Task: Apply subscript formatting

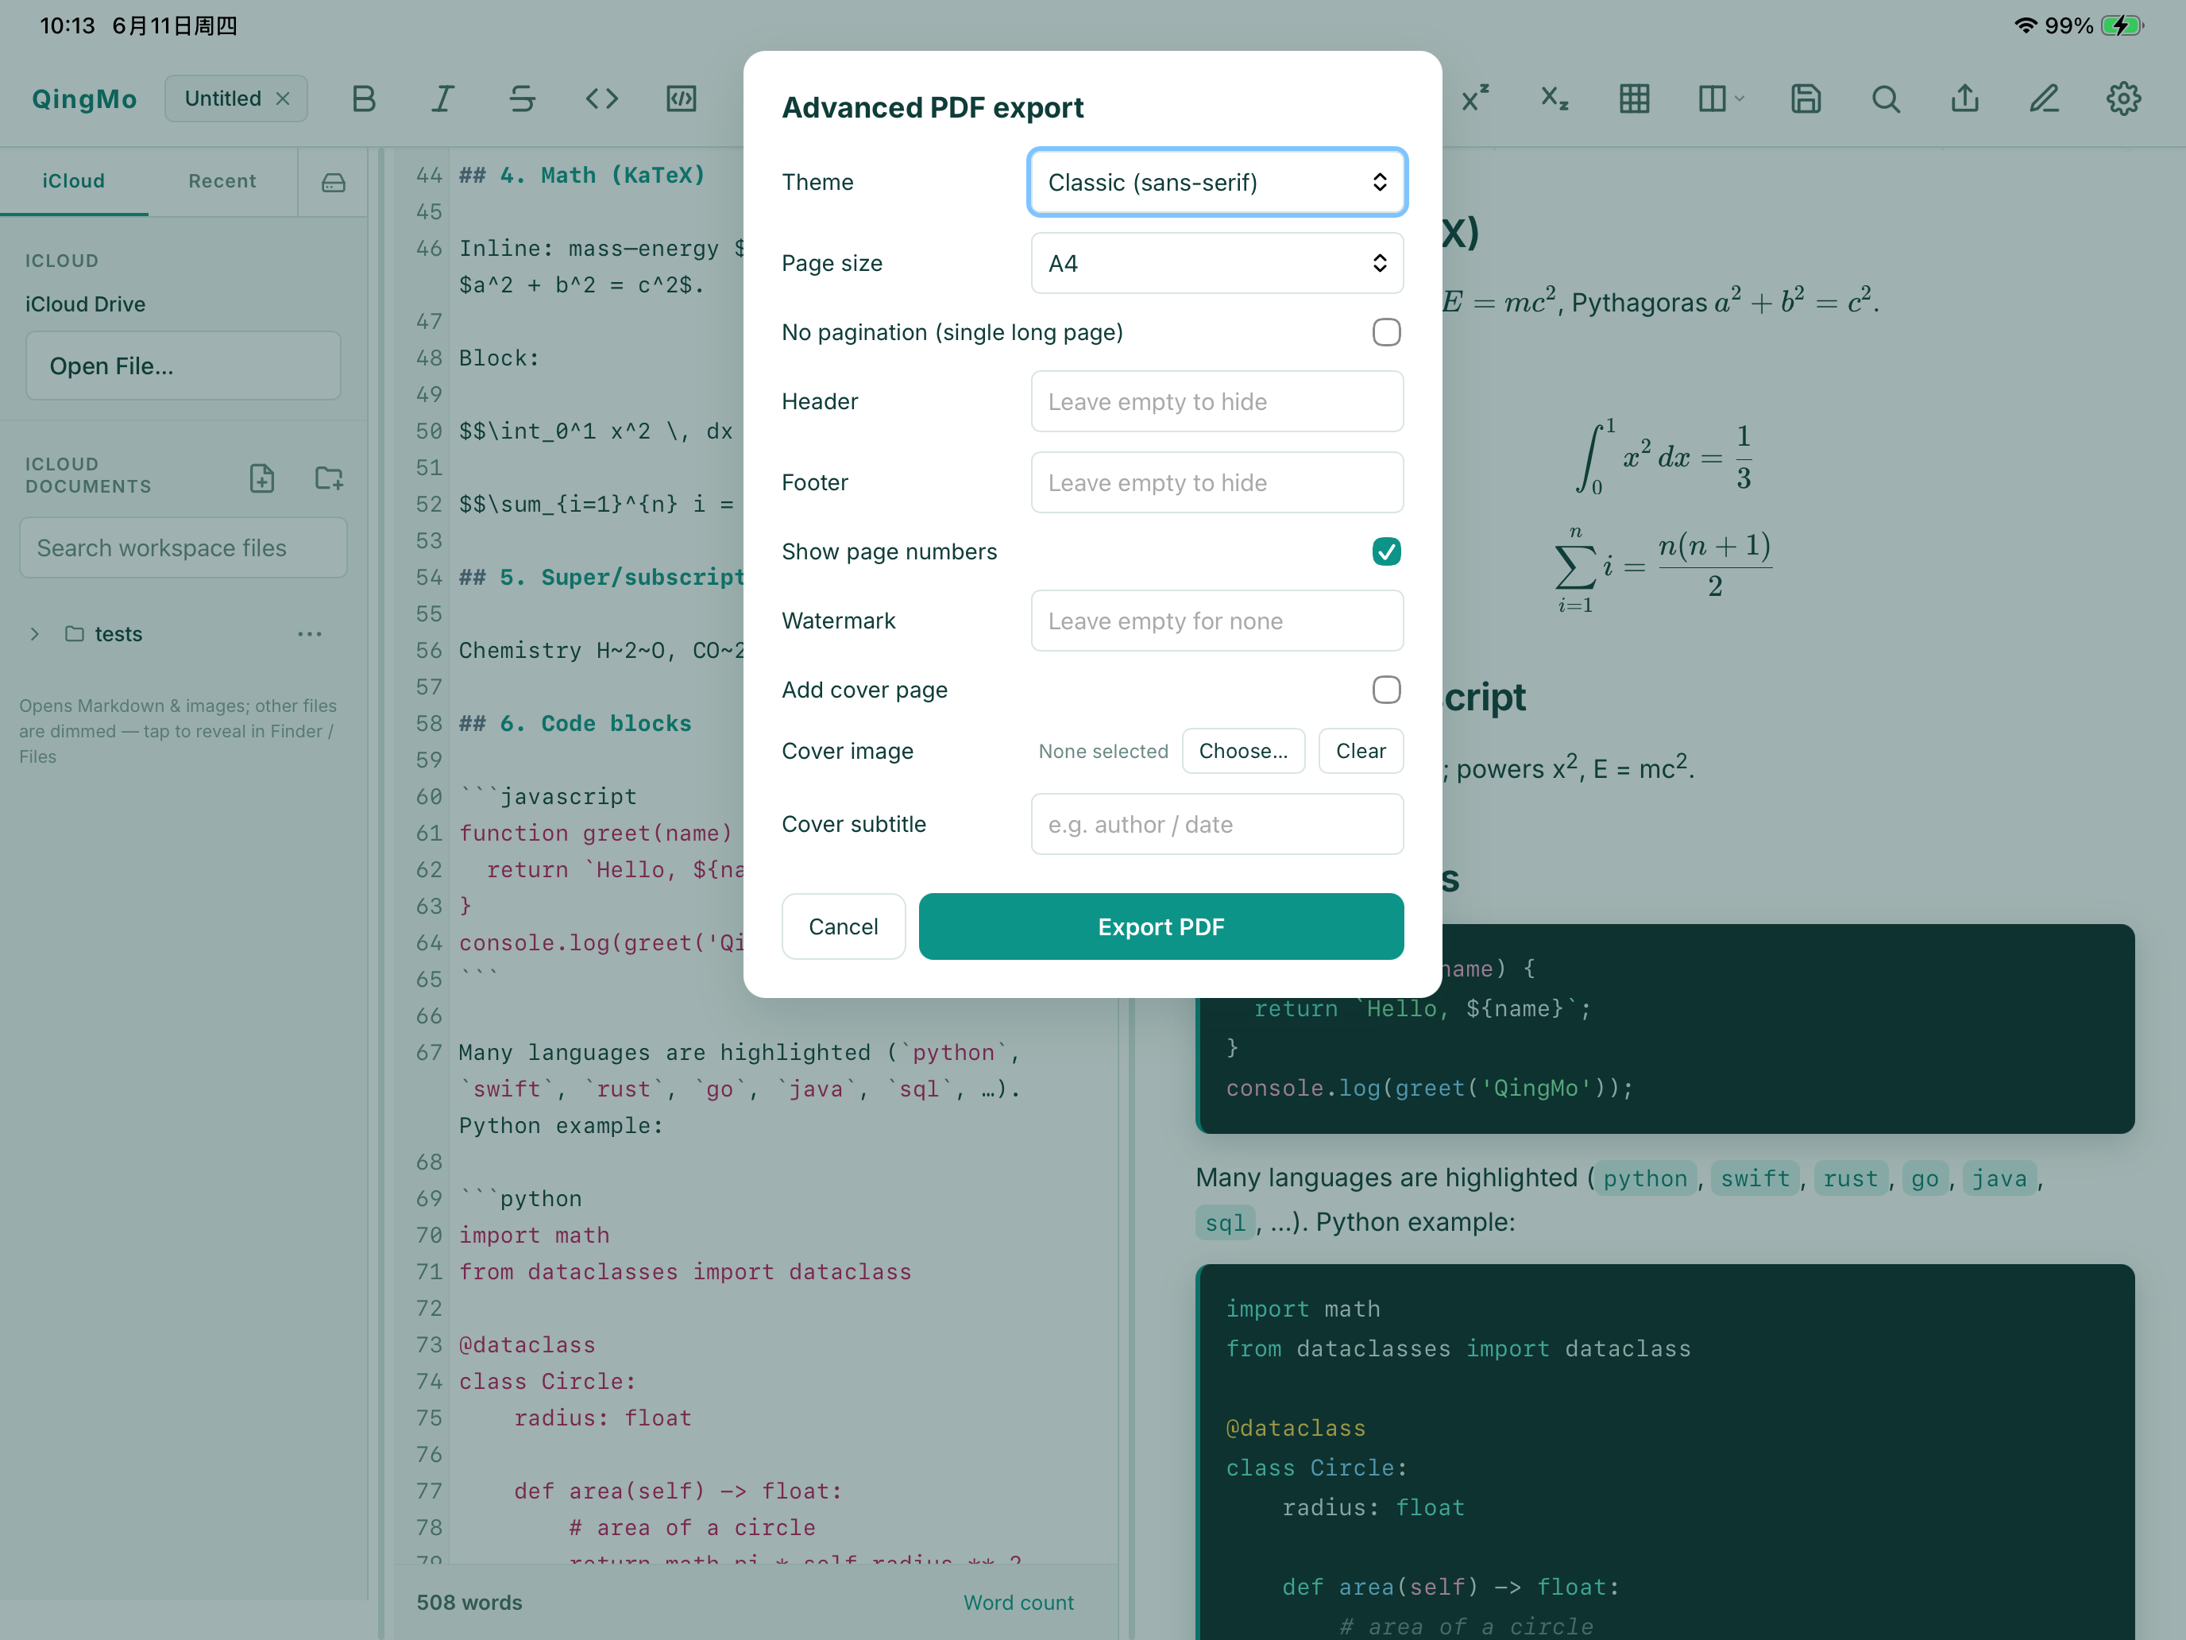Action: (1555, 99)
